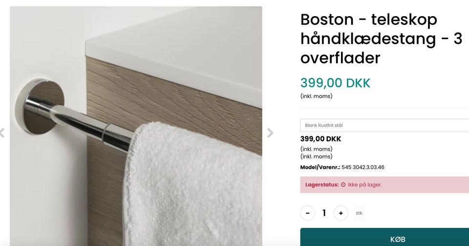Click the inkl. moms note under teal price

pyautogui.click(x=317, y=96)
